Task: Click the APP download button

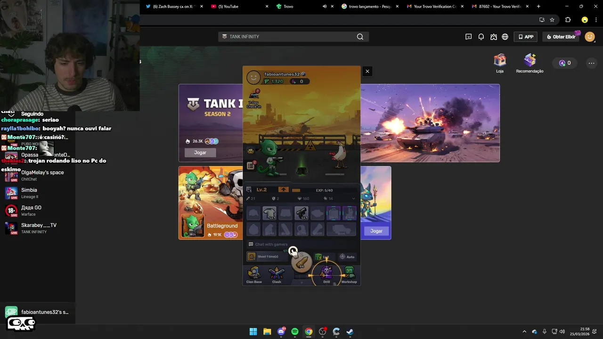Action: pyautogui.click(x=525, y=37)
